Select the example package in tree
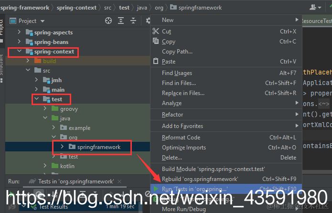This screenshot has width=332, height=213. 80,128
